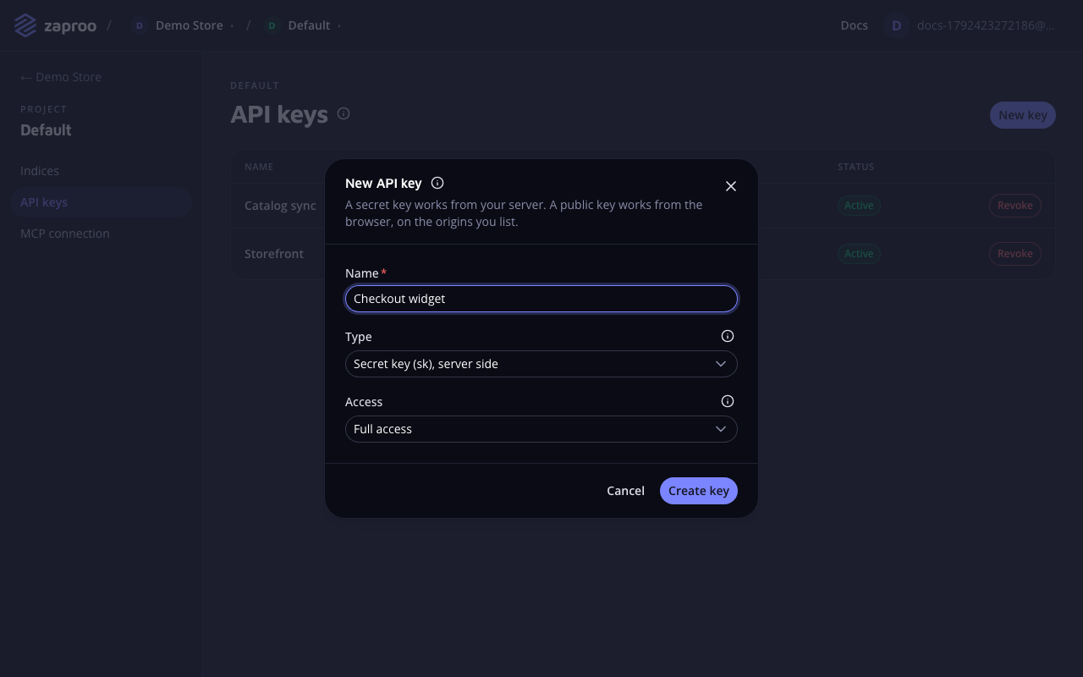Click the info icon next to Type
Screen dimensions: 1083x677
[x=728, y=336]
